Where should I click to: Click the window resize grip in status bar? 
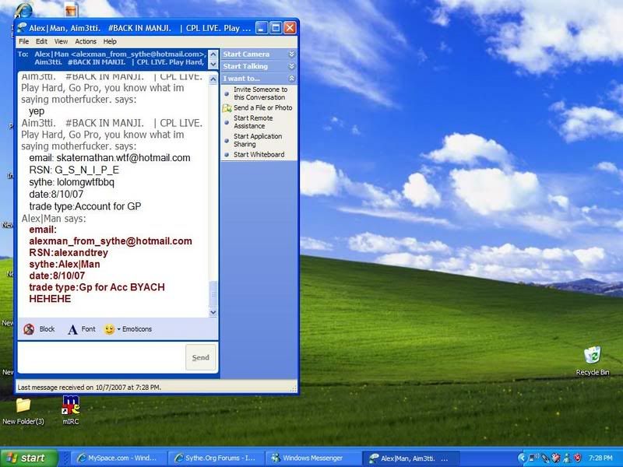pos(294,389)
